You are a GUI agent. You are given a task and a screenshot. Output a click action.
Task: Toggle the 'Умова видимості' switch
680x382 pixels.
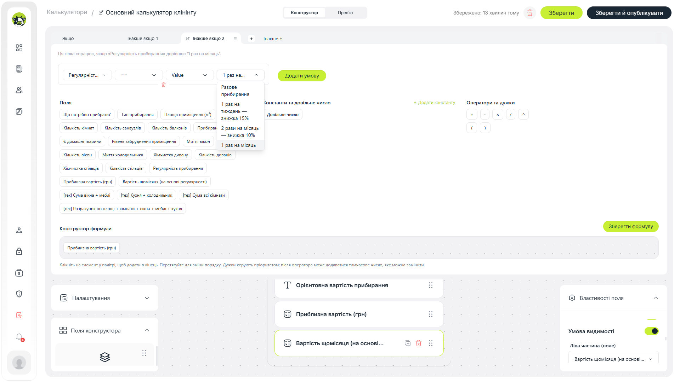(651, 331)
